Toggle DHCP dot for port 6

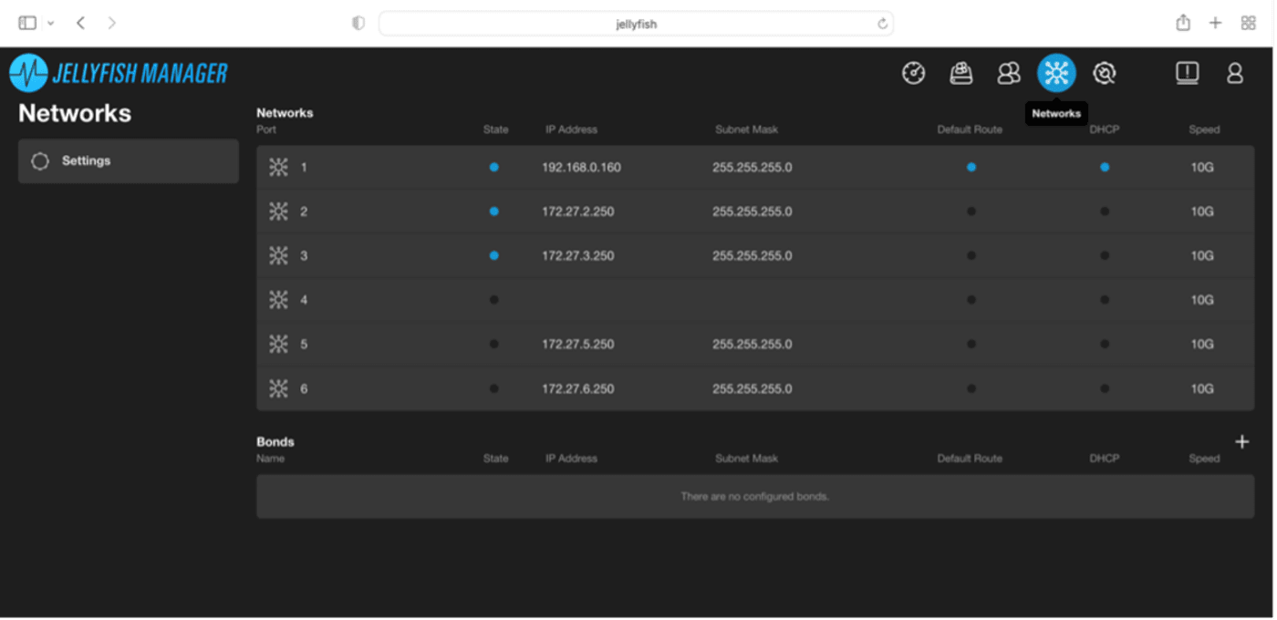tap(1105, 388)
